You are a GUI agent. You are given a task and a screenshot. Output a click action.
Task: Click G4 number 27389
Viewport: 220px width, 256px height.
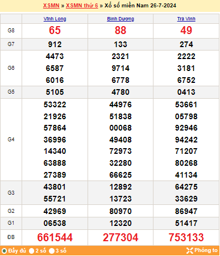[x=55, y=175]
